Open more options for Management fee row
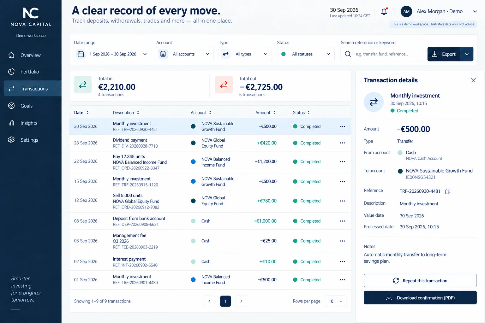 click(x=343, y=241)
